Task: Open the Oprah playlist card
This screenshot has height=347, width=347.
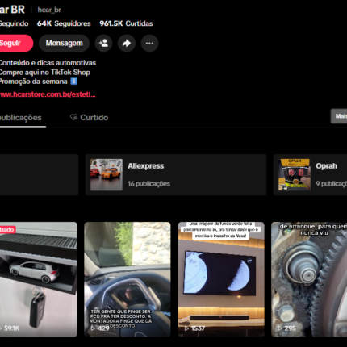Action: [x=310, y=174]
